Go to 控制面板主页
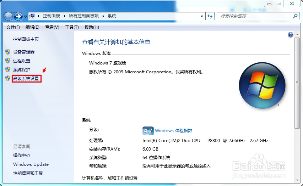This screenshot has width=303, height=186. coord(26,39)
